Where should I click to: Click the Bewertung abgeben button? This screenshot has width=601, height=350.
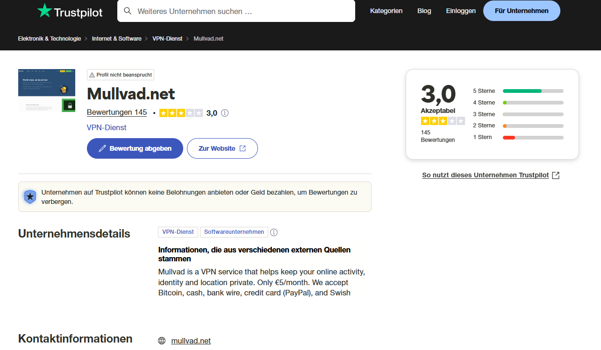[x=135, y=148]
